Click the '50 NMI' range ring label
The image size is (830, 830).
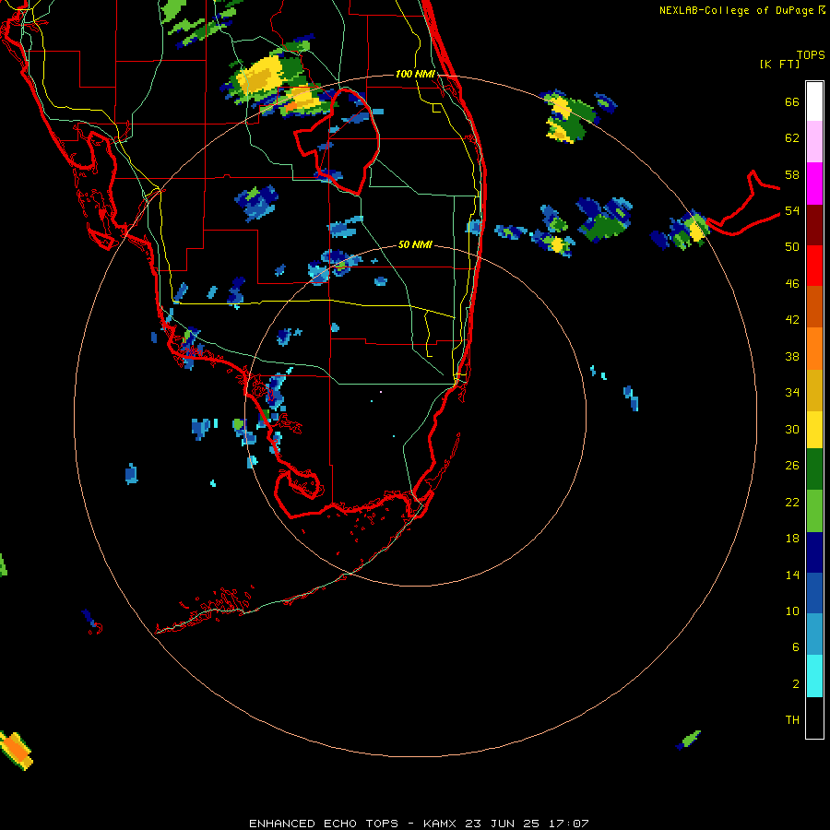(415, 244)
